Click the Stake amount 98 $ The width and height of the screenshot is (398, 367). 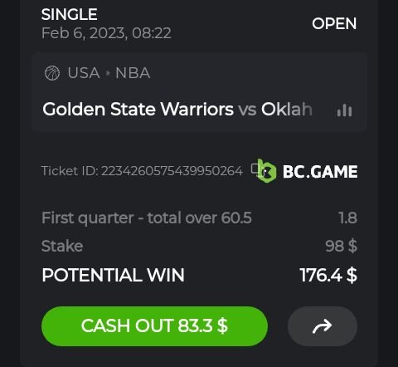coord(341,246)
